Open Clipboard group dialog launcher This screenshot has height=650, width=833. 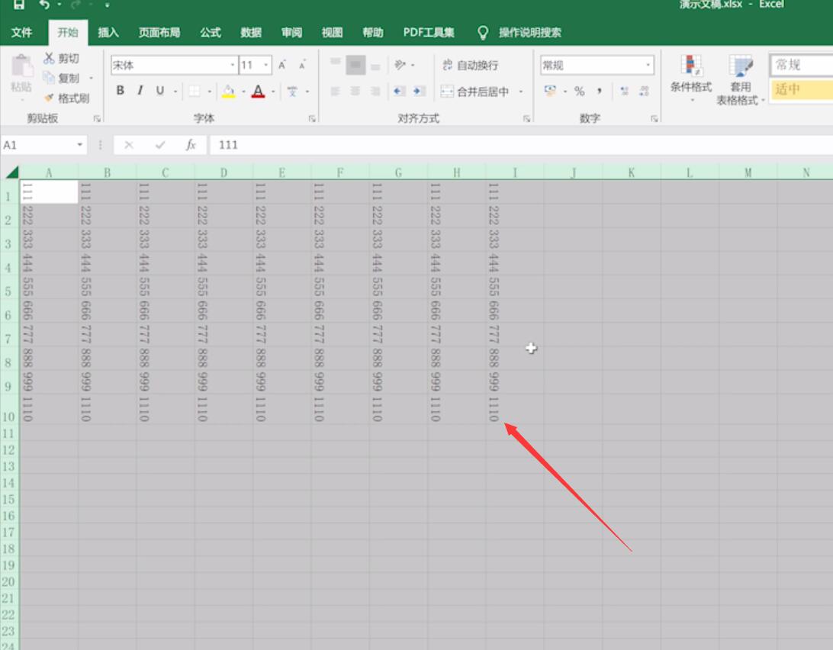point(97,118)
